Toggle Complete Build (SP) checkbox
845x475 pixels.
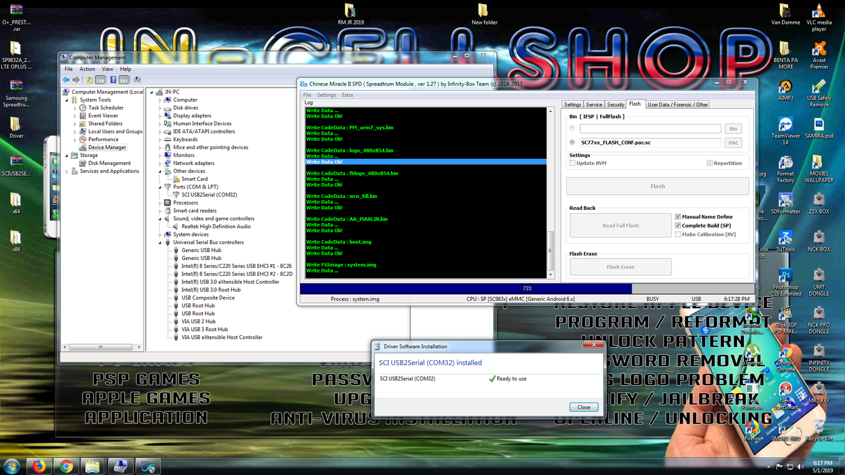tap(678, 226)
